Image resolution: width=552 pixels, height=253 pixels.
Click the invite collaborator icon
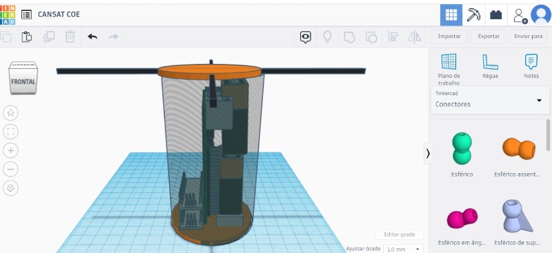(x=520, y=15)
